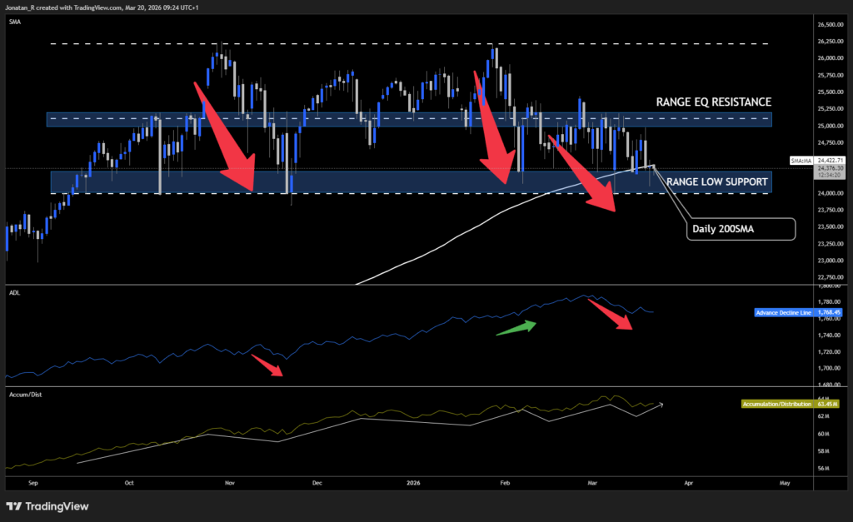Click the RANGE EQ RESISTANCE label

coord(712,102)
